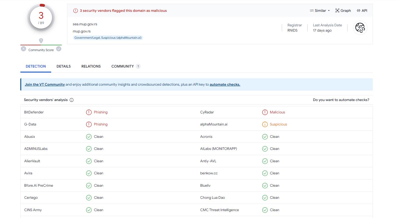399x218 pixels.
Task: Click the Certego clean check icon
Action: (89, 198)
